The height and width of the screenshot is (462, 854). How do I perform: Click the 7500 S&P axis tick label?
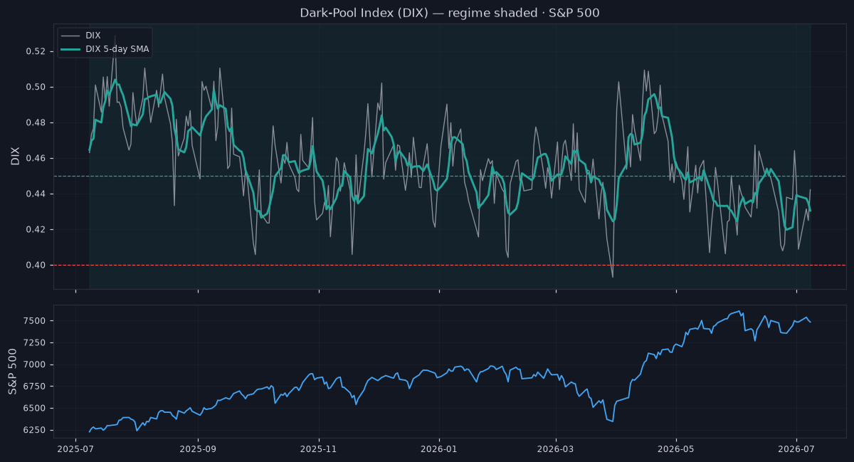[x=35, y=321]
